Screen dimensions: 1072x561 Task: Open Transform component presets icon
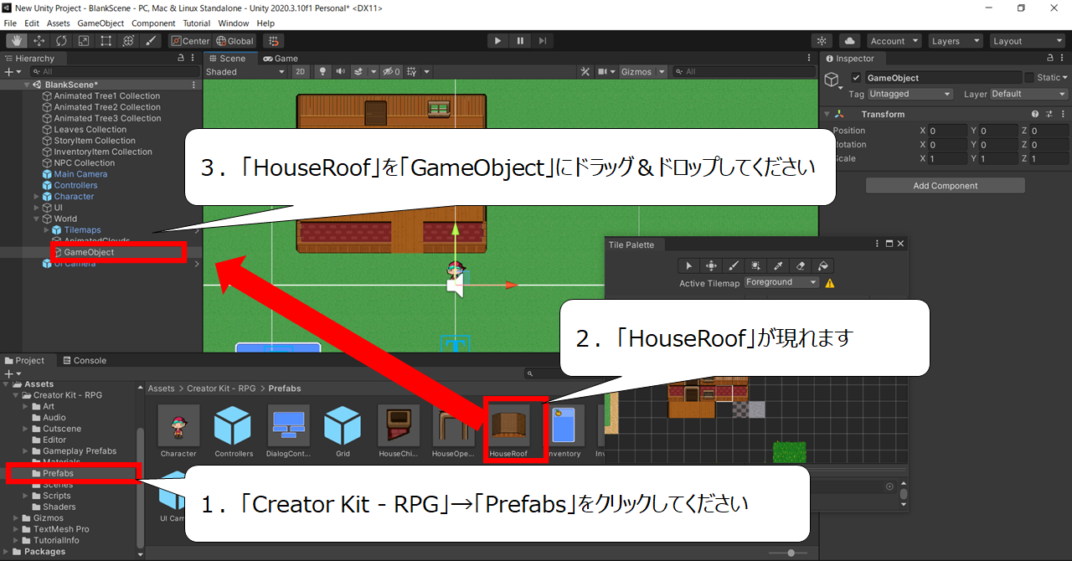tap(1048, 114)
